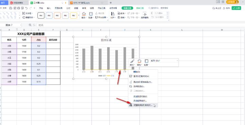The width and height of the screenshot is (245, 125).
Task: Click the Save icon in quick access toolbar
Action: (x=11, y=8)
